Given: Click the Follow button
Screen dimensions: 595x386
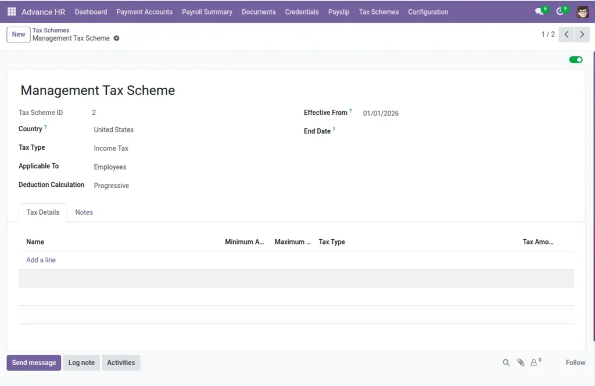Looking at the screenshot, I should coord(575,363).
